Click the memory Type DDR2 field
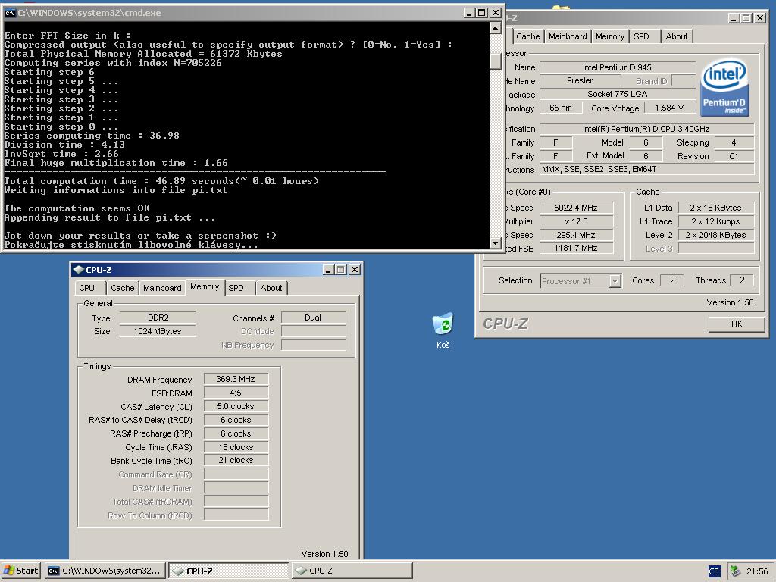The height and width of the screenshot is (582, 776). click(x=158, y=318)
